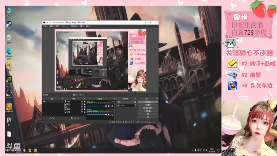The image size is (277, 156).
Task: Open the Scene Collection menu in OBS
Action: pos(74,26)
